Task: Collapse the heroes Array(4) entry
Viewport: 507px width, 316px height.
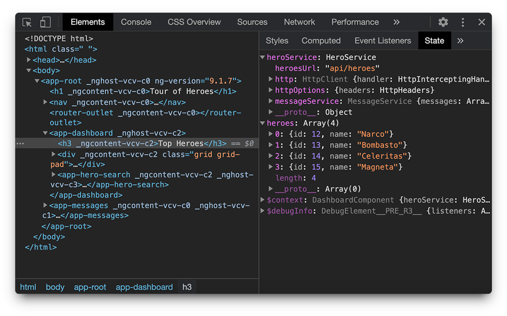Action: click(263, 123)
